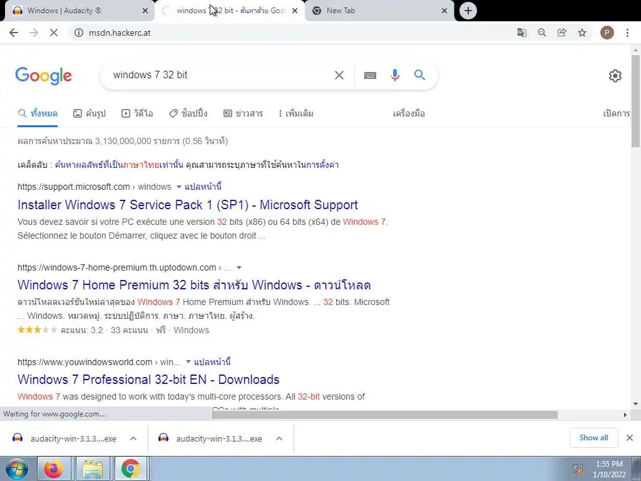The image size is (641, 481).
Task: View site info icon beside msdn.hackerc.at
Action: (x=78, y=33)
